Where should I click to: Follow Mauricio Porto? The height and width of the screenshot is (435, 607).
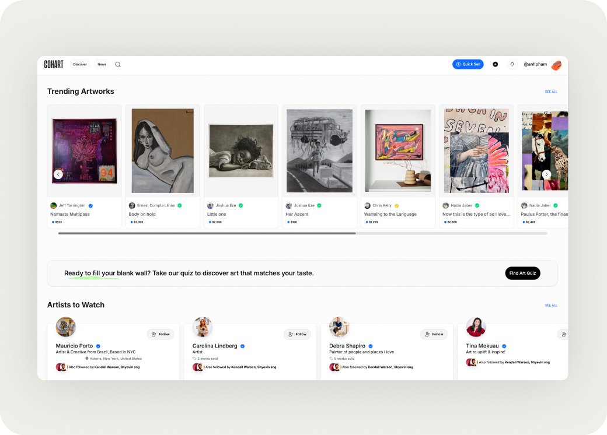[x=161, y=334]
